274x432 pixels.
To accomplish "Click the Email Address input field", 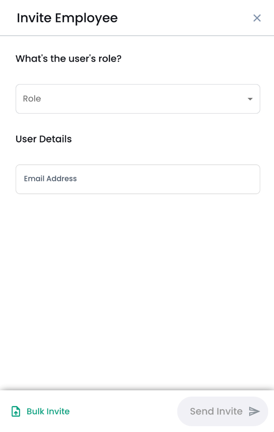I will 138,179.
